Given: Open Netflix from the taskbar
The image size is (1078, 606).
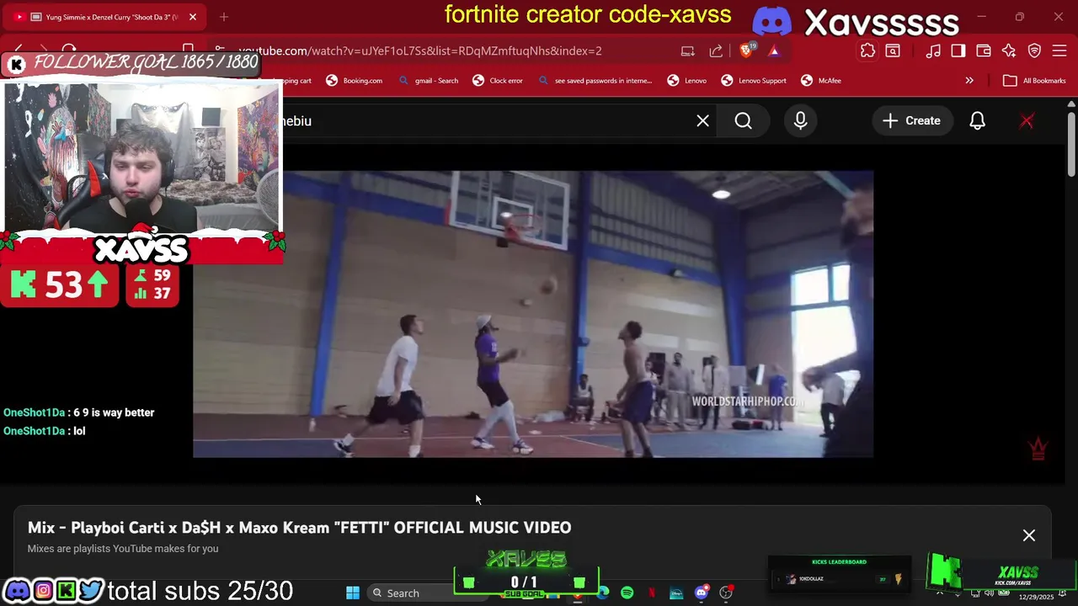Looking at the screenshot, I should [652, 593].
